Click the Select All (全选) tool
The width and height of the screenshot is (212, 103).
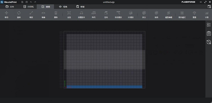[x=69, y=15]
